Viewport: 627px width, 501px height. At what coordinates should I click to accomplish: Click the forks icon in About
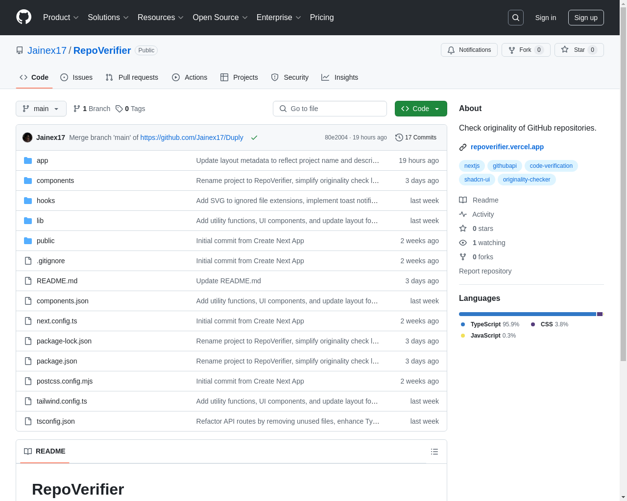[x=463, y=257]
